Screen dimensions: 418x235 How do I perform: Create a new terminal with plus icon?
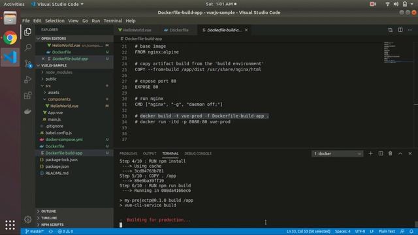point(370,153)
